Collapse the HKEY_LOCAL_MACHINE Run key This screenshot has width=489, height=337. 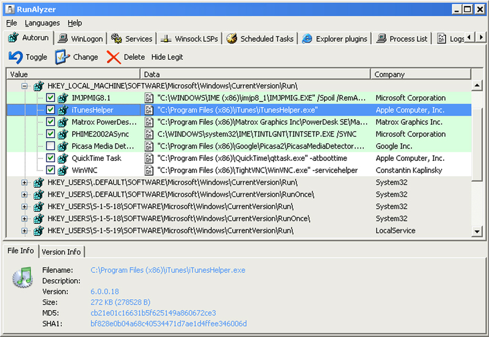pyautogui.click(x=24, y=86)
